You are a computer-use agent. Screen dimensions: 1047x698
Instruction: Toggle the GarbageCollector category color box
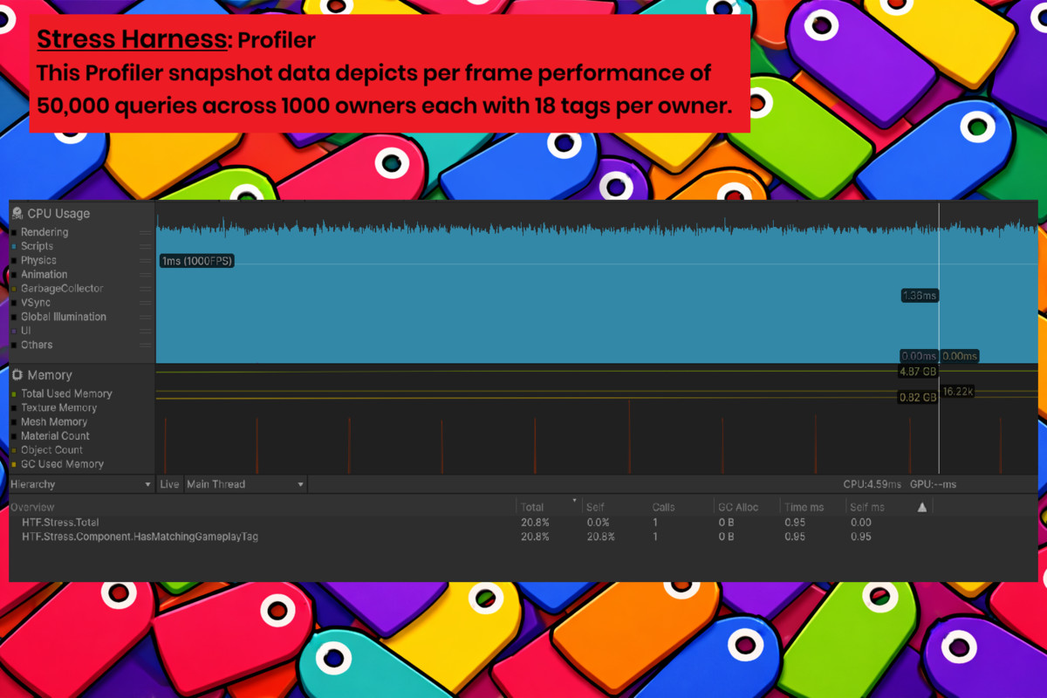pyautogui.click(x=14, y=289)
